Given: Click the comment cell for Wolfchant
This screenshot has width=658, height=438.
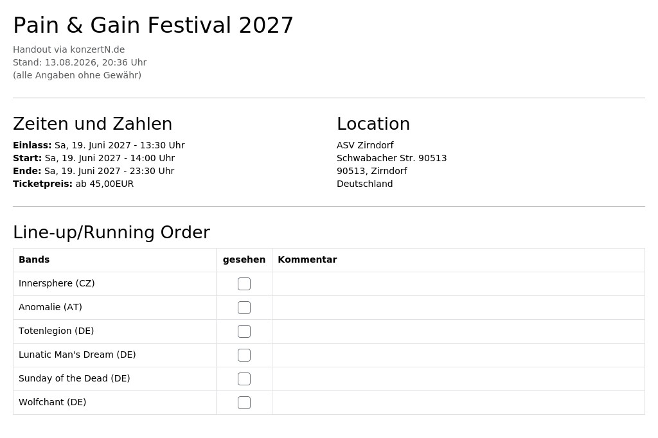Looking at the screenshot, I should (x=458, y=403).
